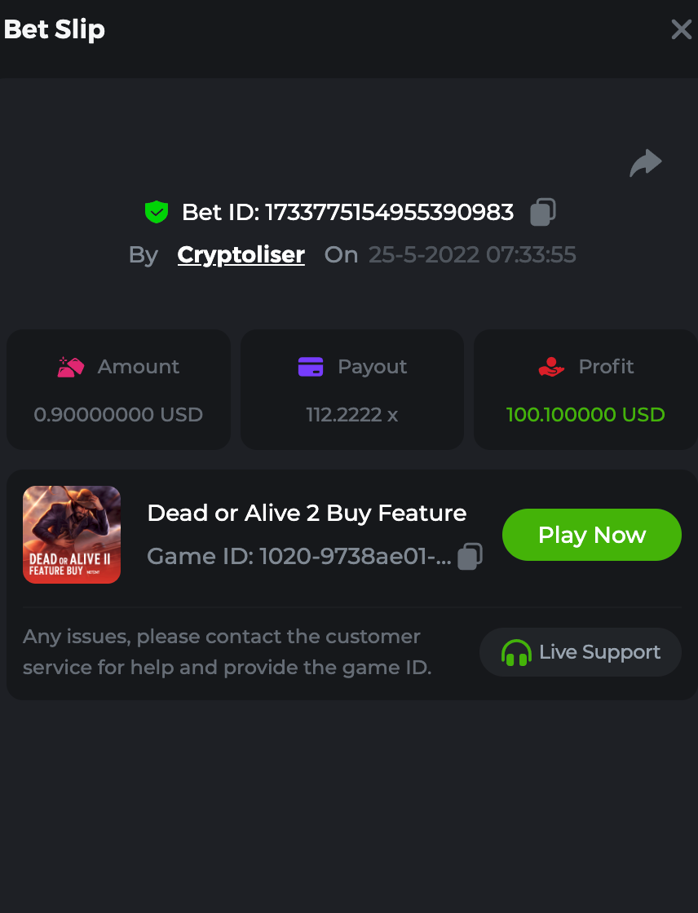Click the Dead or Alive 2 Buy Feature title
Screen dimensions: 698x913
pos(307,513)
